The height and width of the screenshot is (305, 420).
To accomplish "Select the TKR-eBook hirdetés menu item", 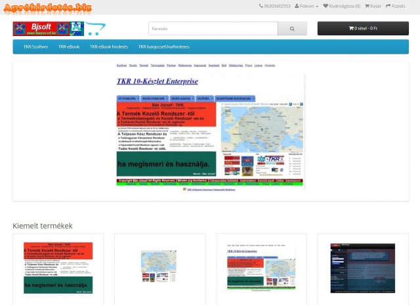I will point(109,46).
